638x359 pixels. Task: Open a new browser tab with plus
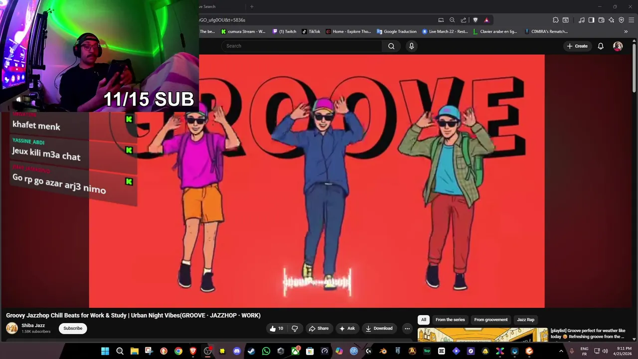pyautogui.click(x=252, y=6)
